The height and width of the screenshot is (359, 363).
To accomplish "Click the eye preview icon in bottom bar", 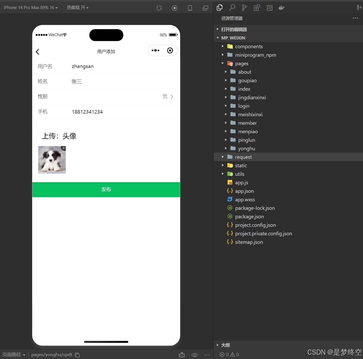I will [x=195, y=355].
